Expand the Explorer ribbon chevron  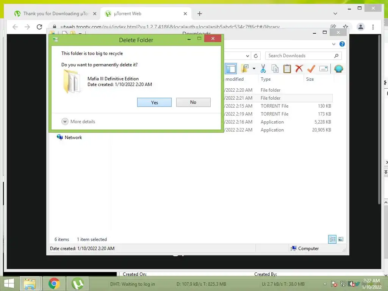333,44
